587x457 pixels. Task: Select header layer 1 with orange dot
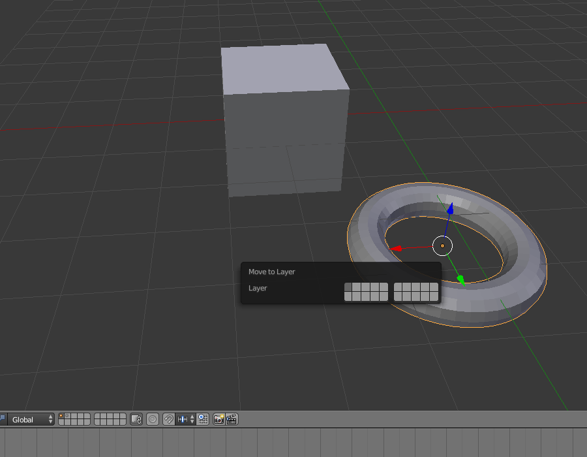(x=62, y=417)
